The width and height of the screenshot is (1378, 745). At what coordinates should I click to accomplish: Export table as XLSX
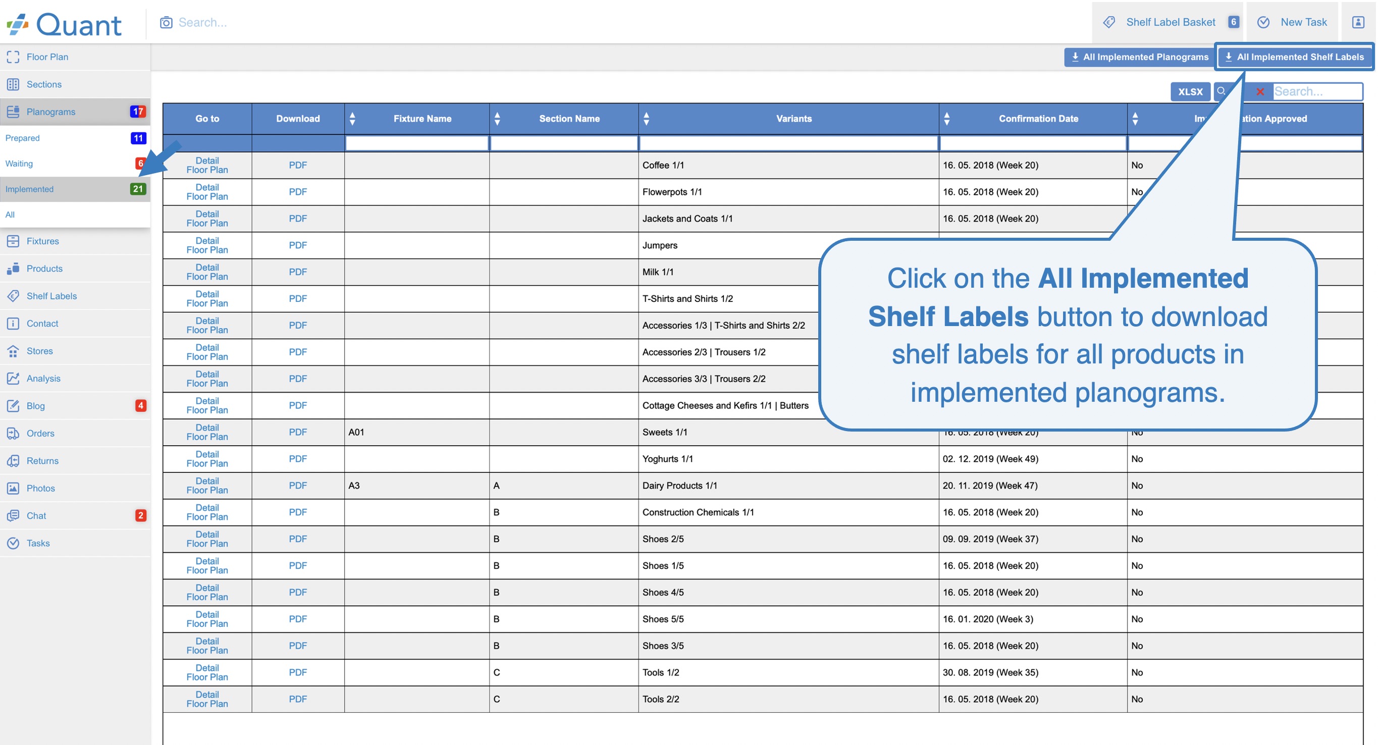(x=1190, y=91)
